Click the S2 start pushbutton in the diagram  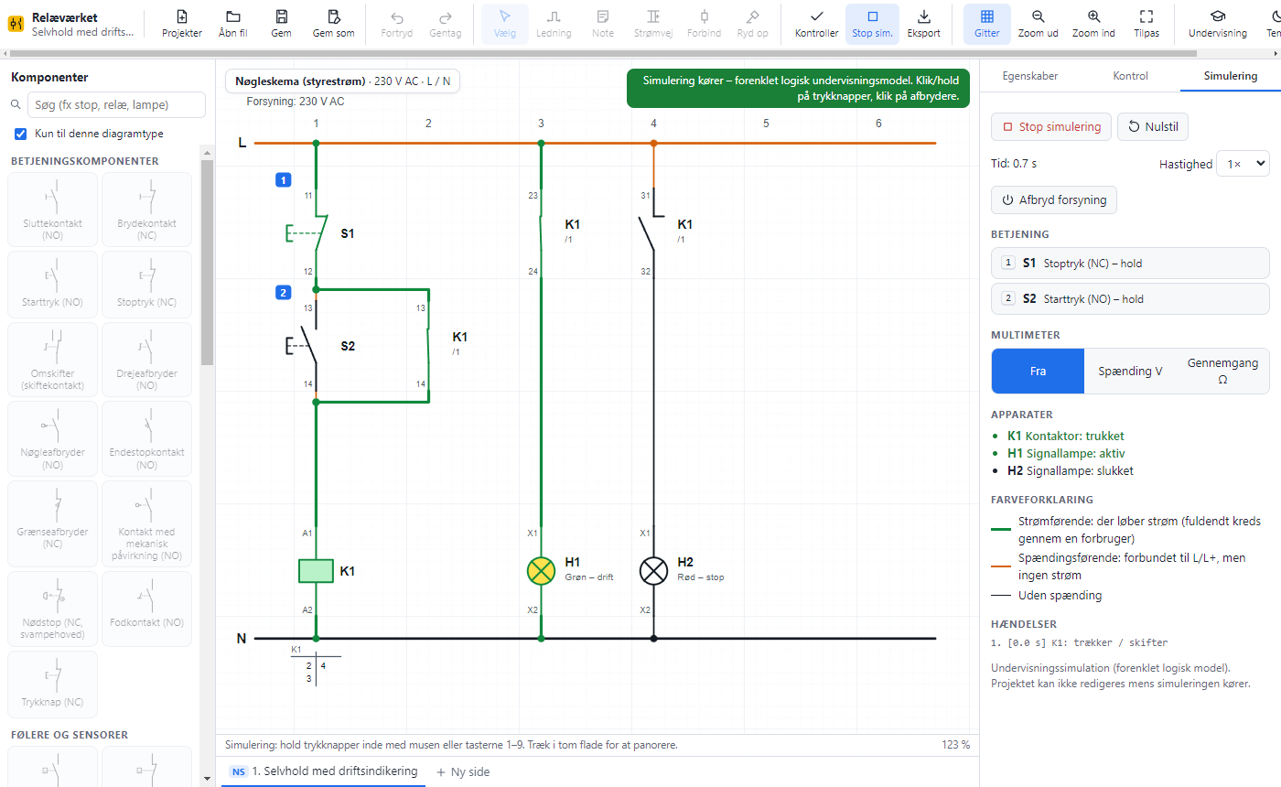click(x=308, y=347)
